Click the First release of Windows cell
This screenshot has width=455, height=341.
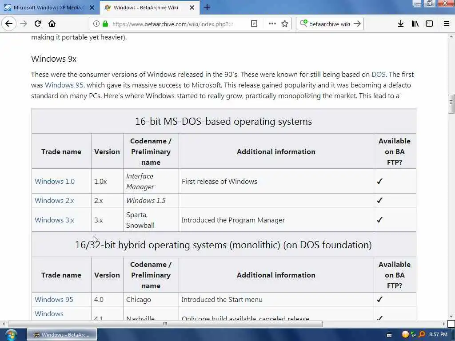click(x=276, y=181)
